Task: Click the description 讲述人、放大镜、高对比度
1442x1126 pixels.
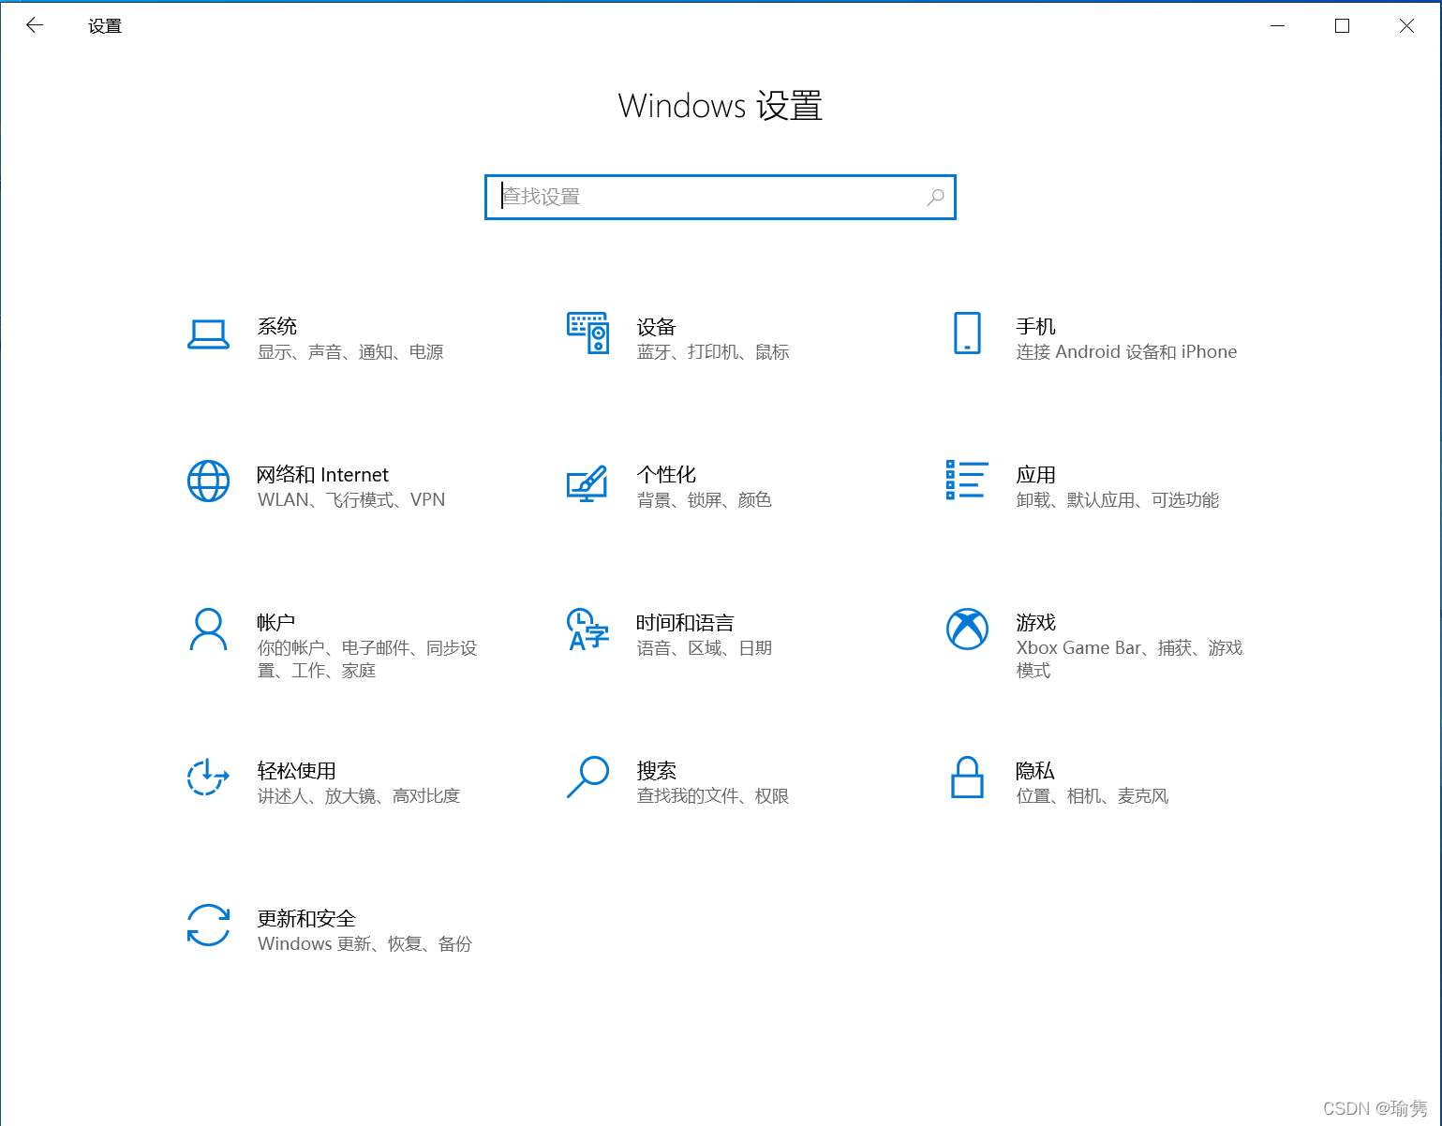Action: [359, 796]
